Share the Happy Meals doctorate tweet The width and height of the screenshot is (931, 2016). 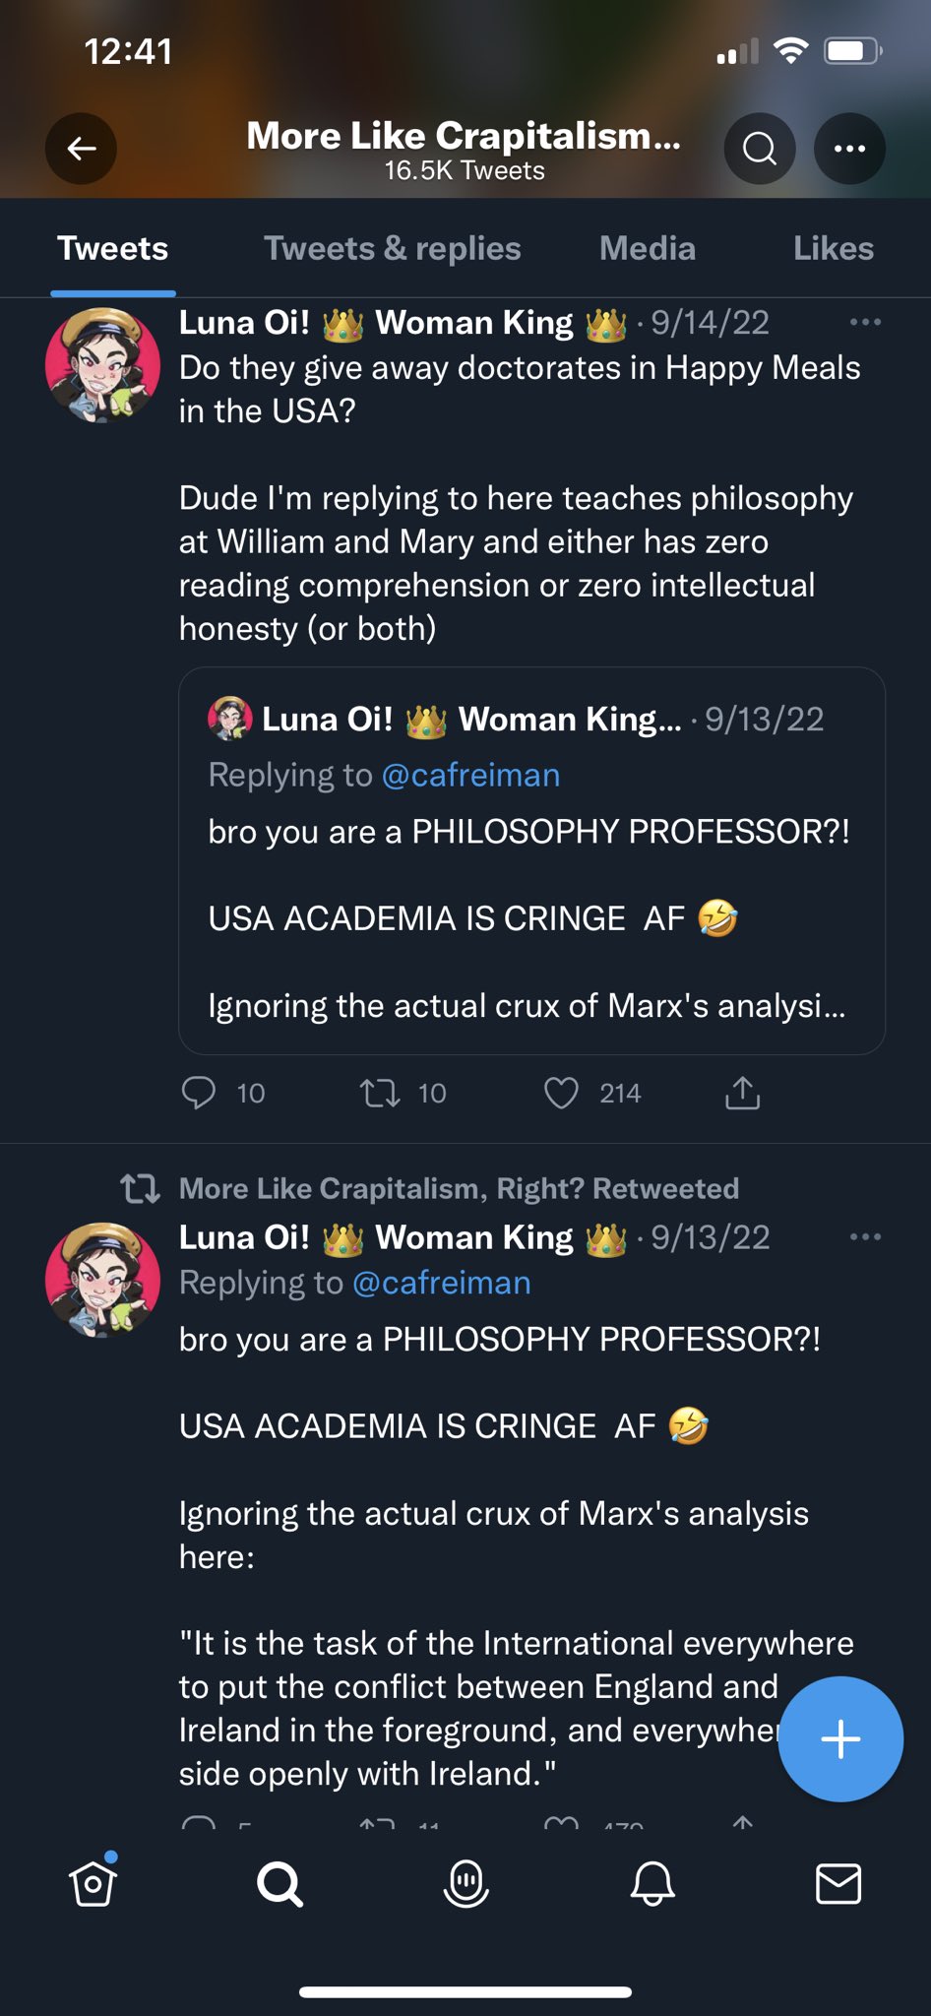pyautogui.click(x=743, y=1093)
